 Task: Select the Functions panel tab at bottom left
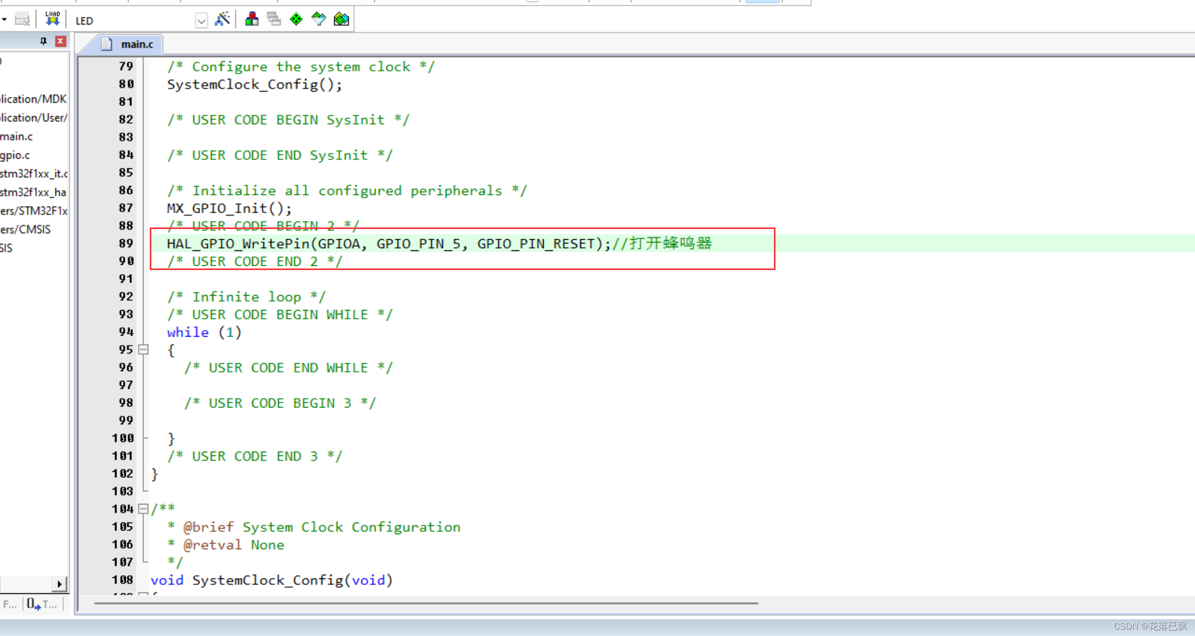click(11, 604)
